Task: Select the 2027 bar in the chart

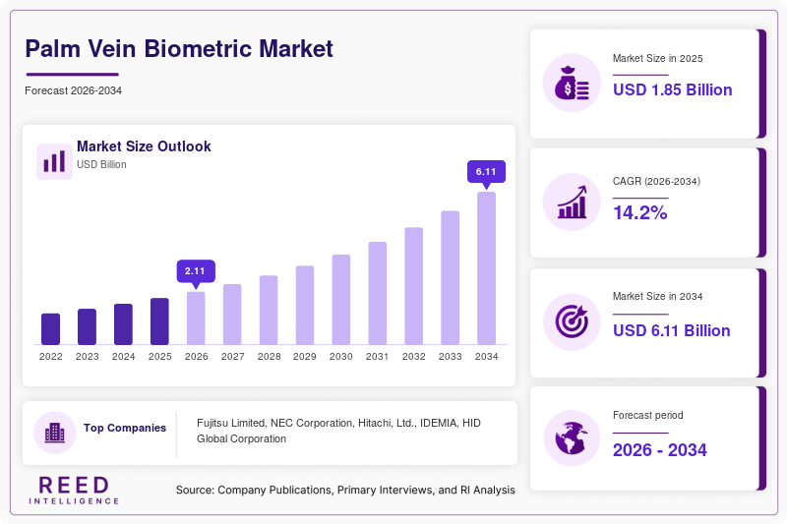Action: [232, 315]
